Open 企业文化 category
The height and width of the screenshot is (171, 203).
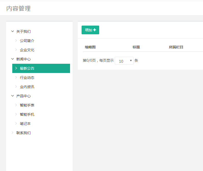click(27, 50)
